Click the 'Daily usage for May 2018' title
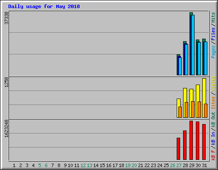This screenshot has height=170, width=218. click(x=44, y=6)
